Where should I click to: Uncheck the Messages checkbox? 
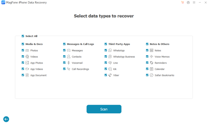pyautogui.click(x=64, y=50)
